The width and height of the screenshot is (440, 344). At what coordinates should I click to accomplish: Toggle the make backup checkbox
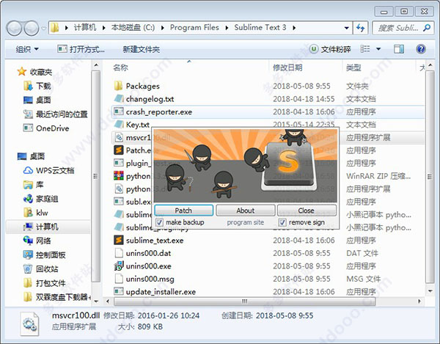[x=159, y=222]
